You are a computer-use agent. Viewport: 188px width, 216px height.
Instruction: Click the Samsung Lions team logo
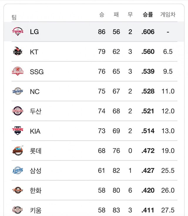coord(18,170)
